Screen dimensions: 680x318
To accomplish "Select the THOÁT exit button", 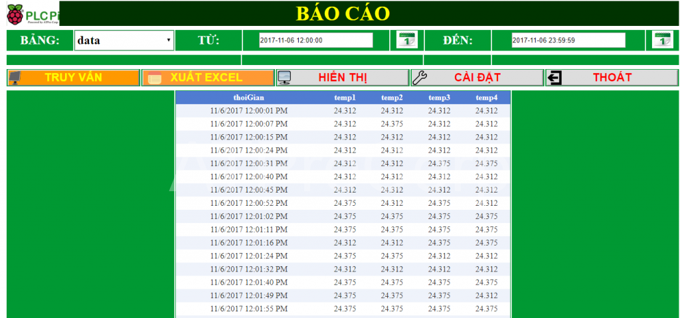I will click(612, 78).
